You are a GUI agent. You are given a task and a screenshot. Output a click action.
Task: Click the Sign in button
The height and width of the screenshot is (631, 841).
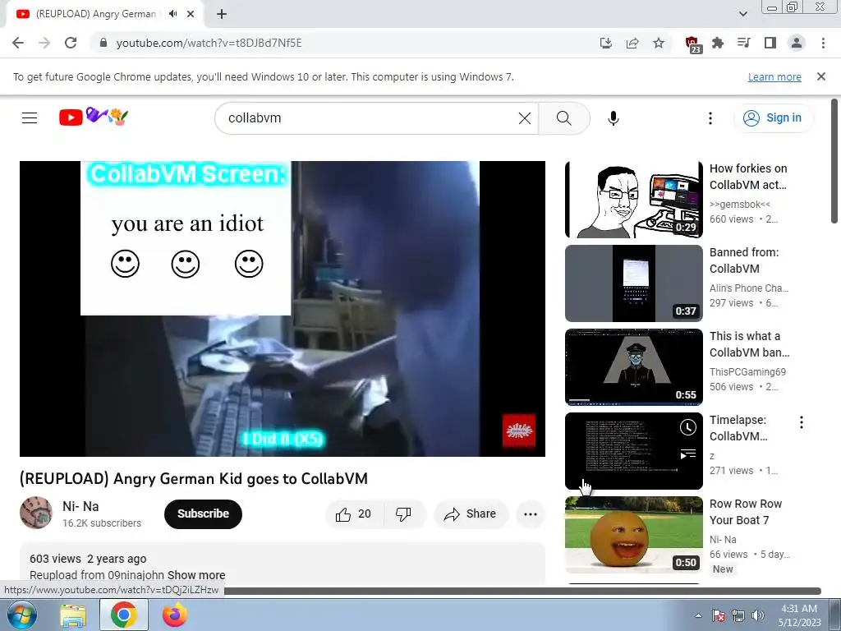pyautogui.click(x=772, y=118)
